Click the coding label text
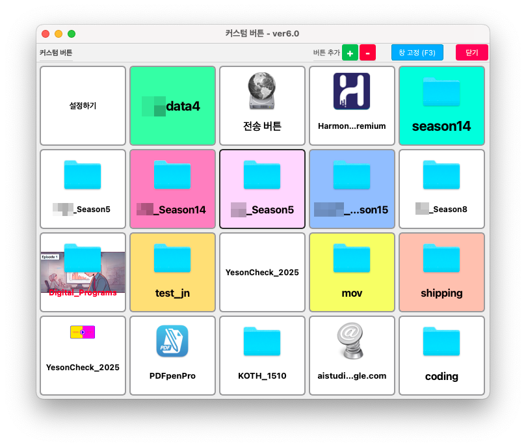 tap(441, 377)
